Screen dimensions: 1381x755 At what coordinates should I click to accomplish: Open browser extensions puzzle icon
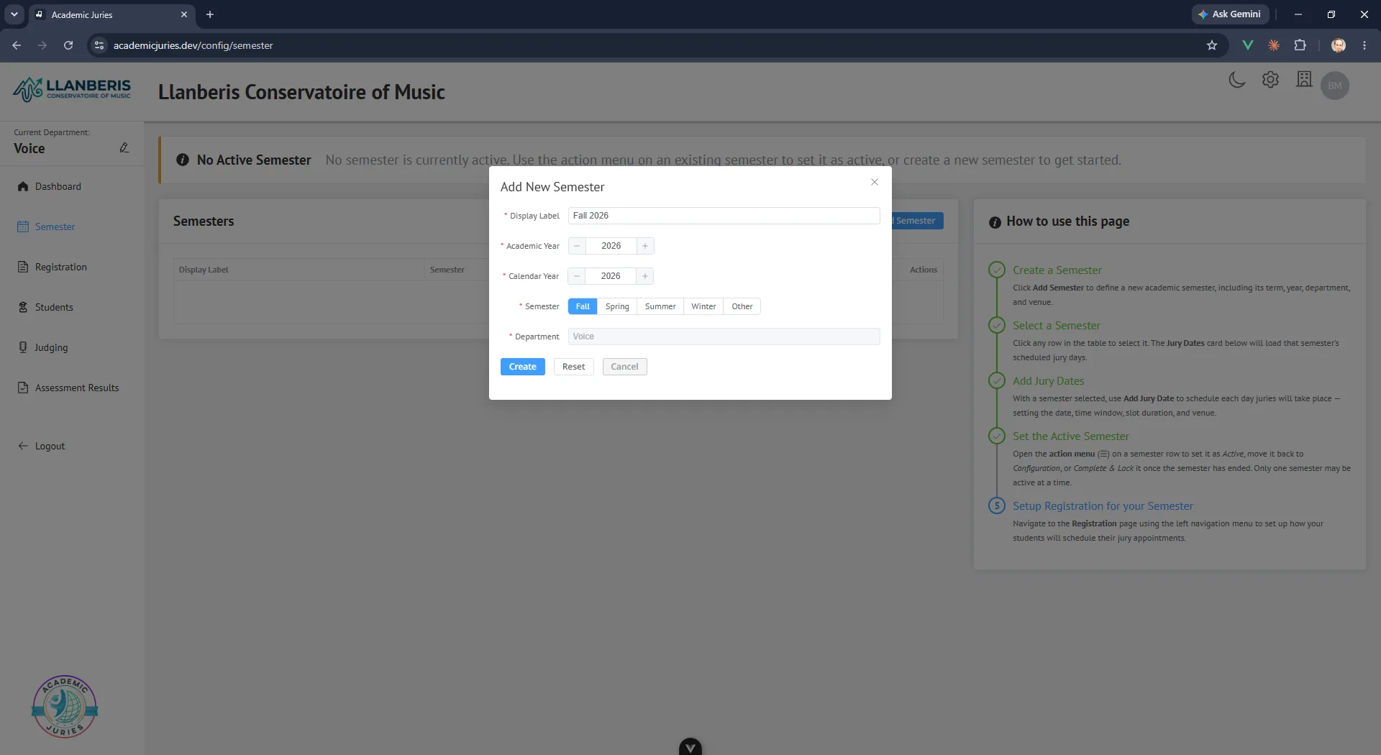pos(1300,45)
